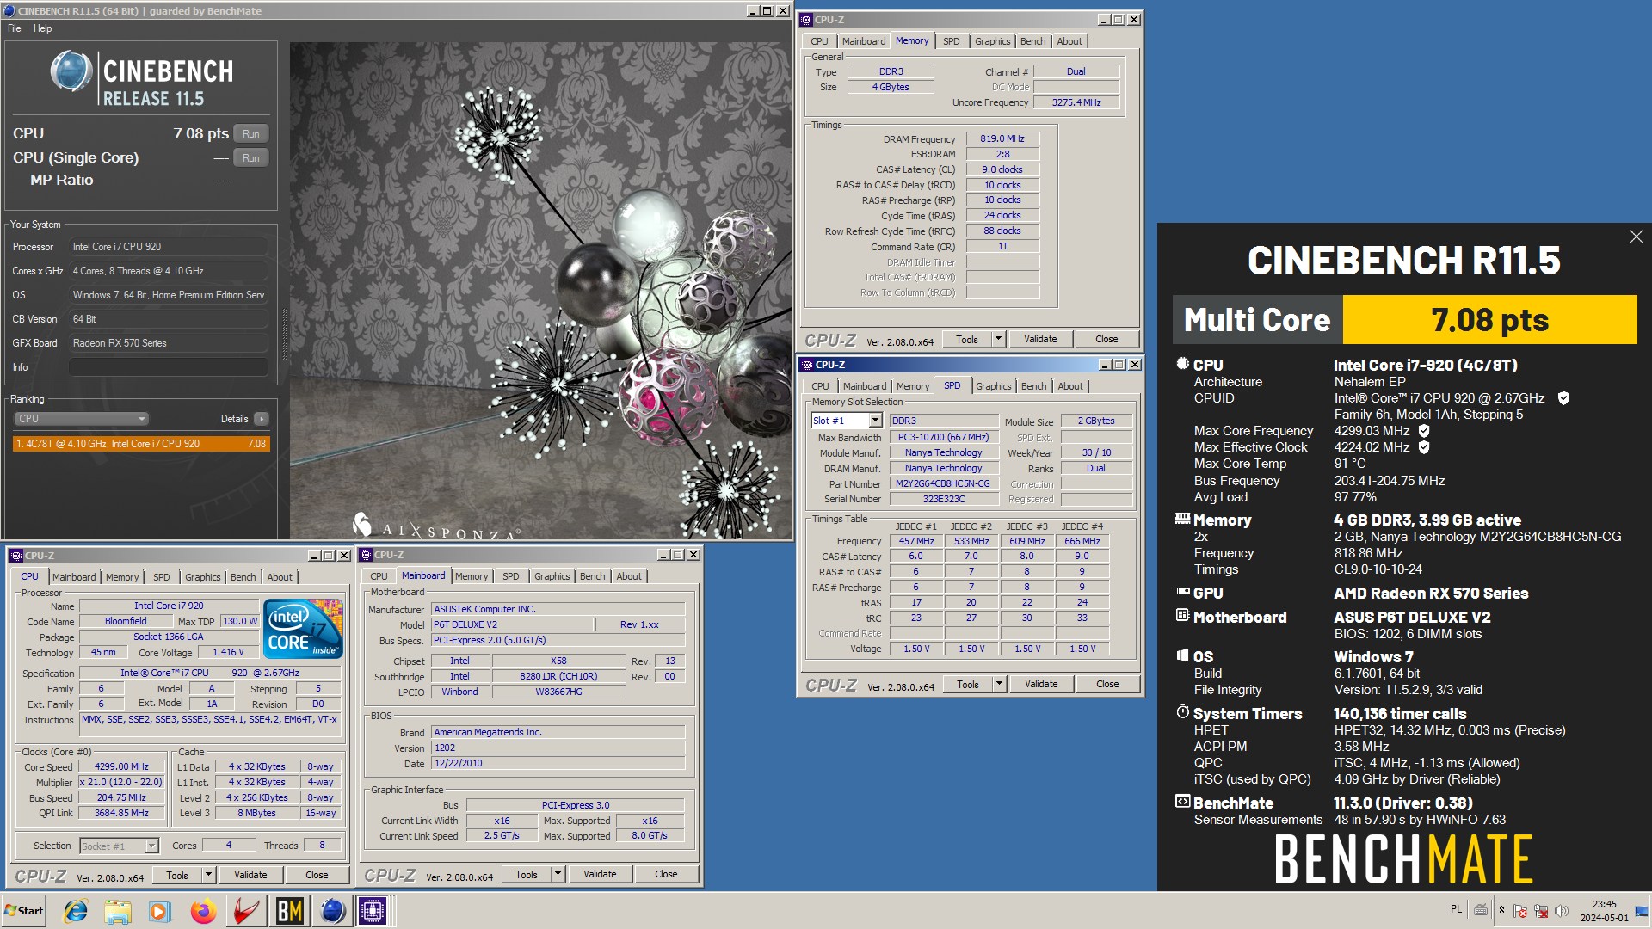Screen dimensions: 1652x929
Task: Click Validate in CPU-Z Memory window
Action: (1039, 339)
